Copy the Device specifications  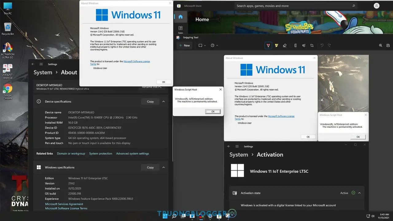tap(150, 102)
